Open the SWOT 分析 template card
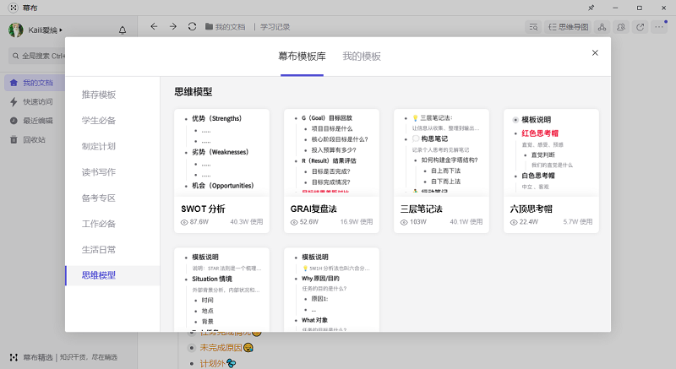Viewport: 676px width, 369px height. click(x=221, y=171)
